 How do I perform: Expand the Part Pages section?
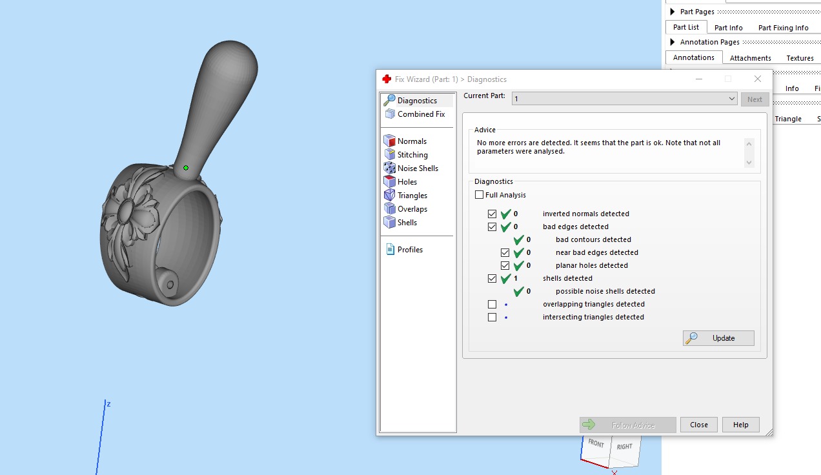[x=673, y=12]
